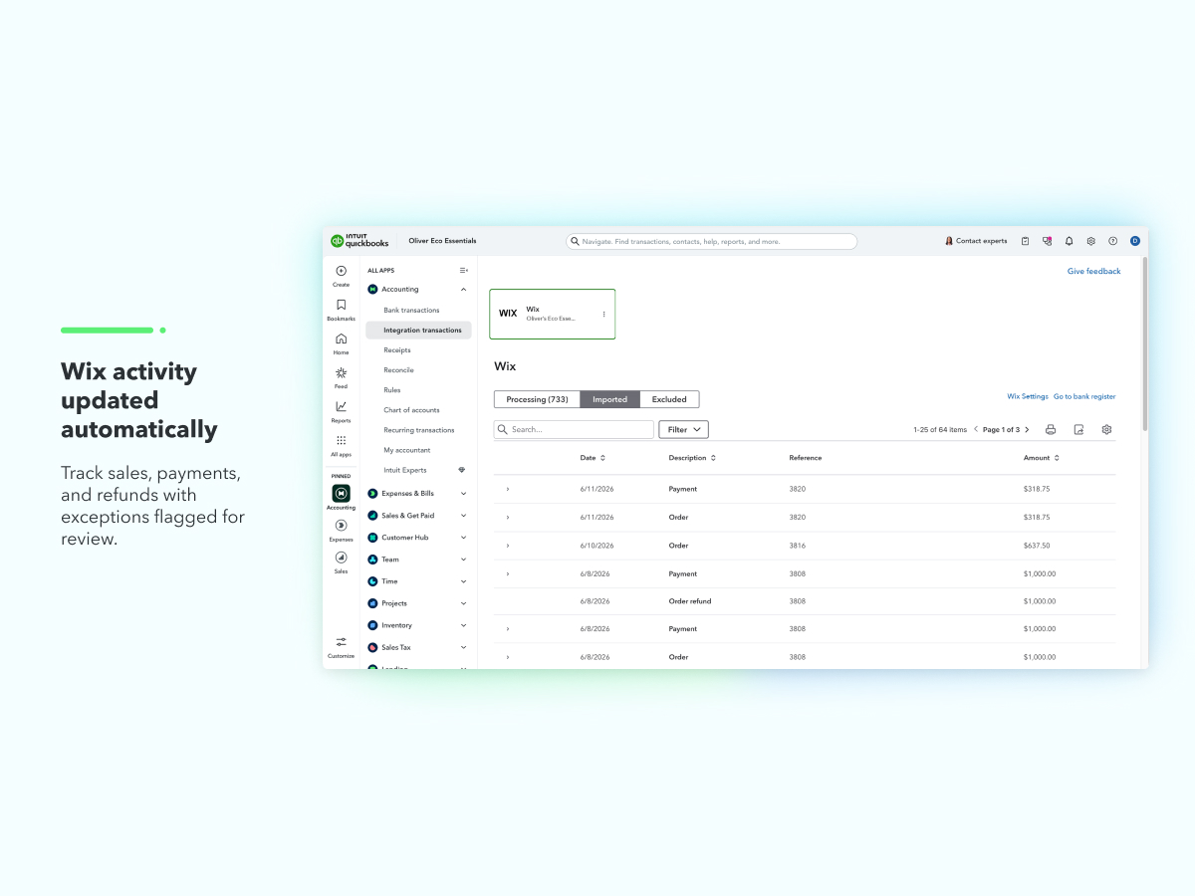Screen dimensions: 1195x896
Task: Go to Home in the left rail
Action: (x=342, y=343)
